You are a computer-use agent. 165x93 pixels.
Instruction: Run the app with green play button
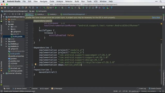tap(56, 8)
